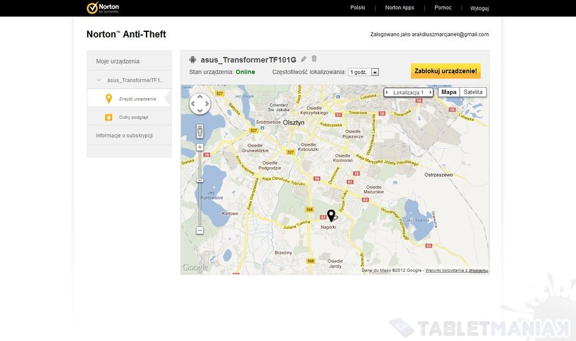Click Osiedle Mazurskie label on map
The height and width of the screenshot is (341, 576).
click(x=374, y=189)
